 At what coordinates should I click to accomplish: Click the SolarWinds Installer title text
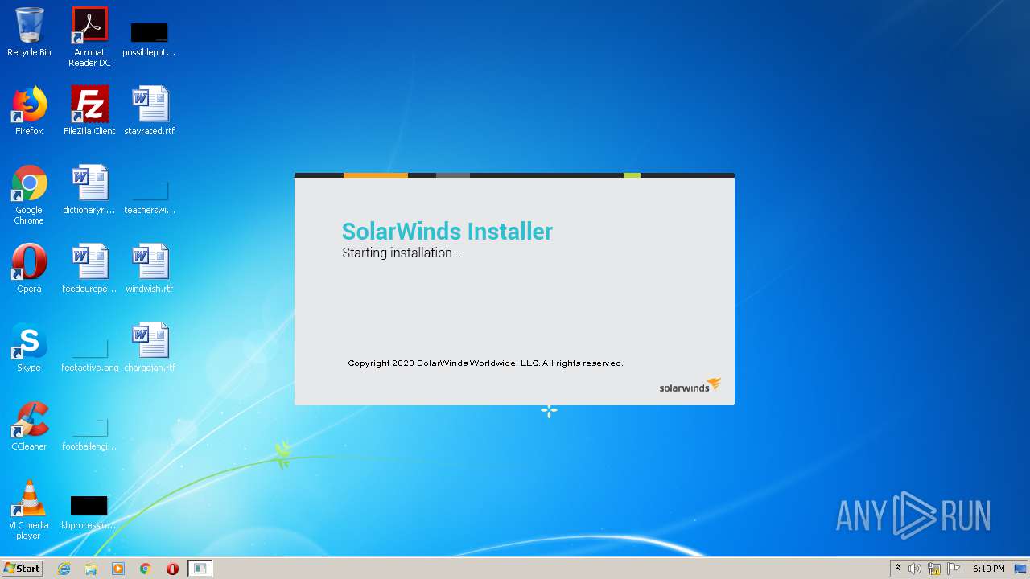(x=447, y=232)
